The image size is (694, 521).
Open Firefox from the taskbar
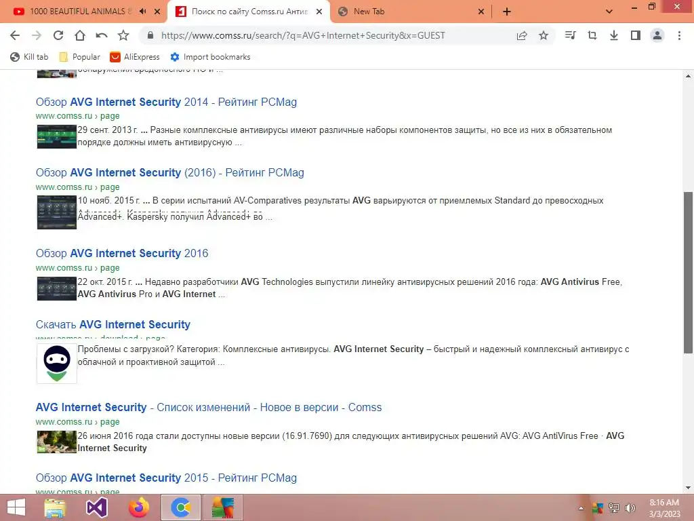138,507
